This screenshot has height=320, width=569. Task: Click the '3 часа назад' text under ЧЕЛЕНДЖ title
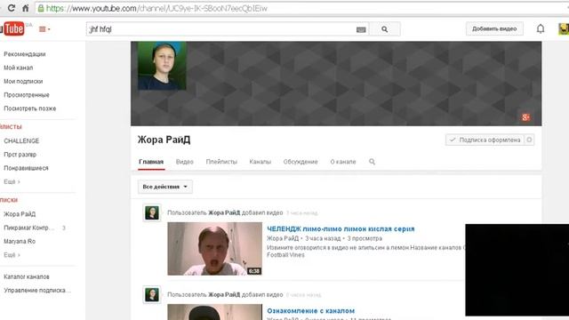[323, 238]
